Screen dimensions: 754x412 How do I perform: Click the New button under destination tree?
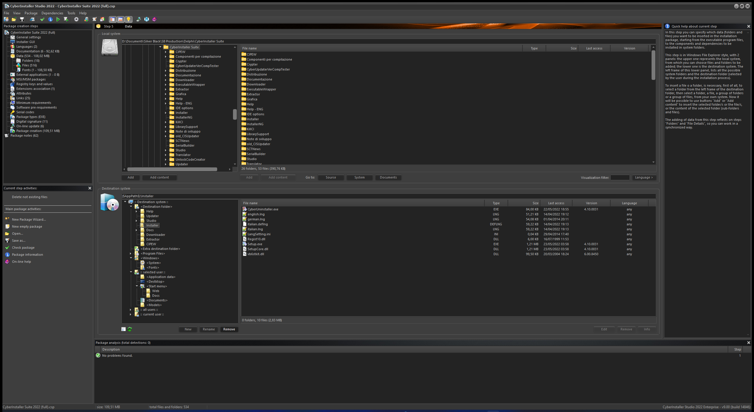pos(188,329)
